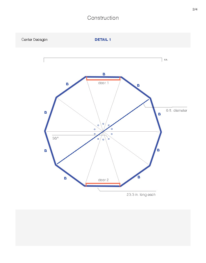Click the 36° angle label

coord(55,138)
